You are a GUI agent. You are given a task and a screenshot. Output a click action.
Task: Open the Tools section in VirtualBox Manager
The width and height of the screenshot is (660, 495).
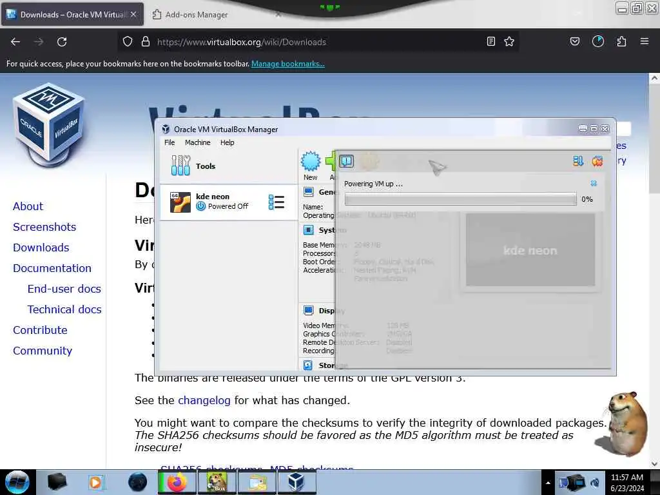click(x=228, y=166)
